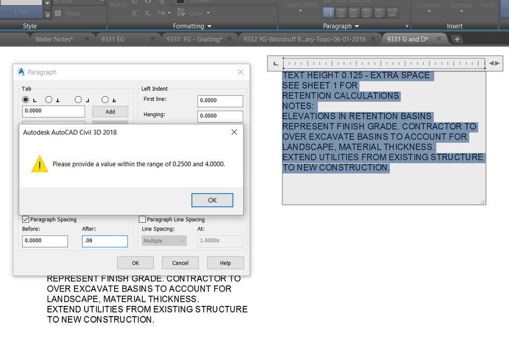The image size is (509, 338).
Task: Click the After spacing input field
Action: [x=105, y=241]
